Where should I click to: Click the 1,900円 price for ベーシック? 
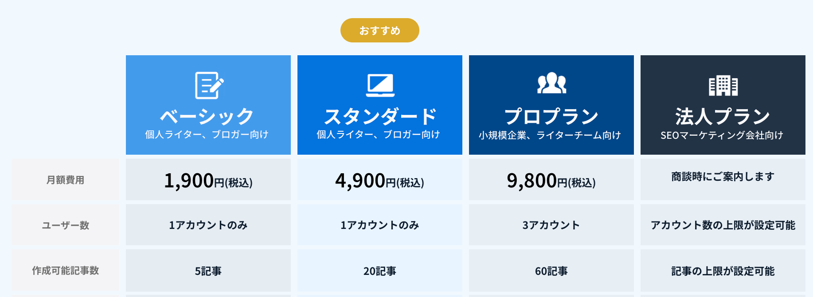pos(208,180)
